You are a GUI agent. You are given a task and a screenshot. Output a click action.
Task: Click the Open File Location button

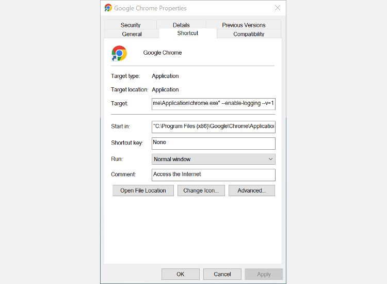pyautogui.click(x=143, y=191)
